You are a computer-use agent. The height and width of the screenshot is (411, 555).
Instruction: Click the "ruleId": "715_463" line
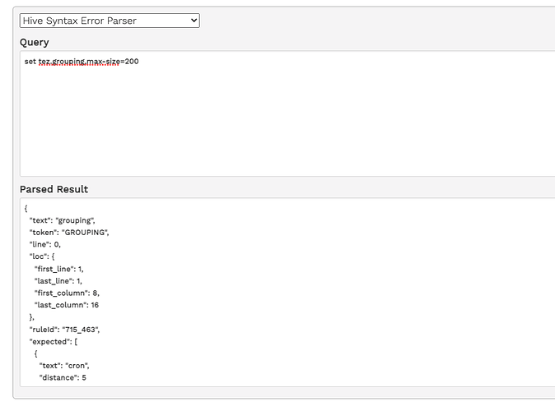point(64,330)
